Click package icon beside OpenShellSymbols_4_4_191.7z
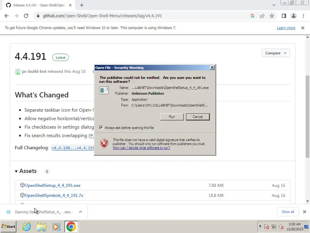The width and height of the screenshot is (310, 233). (22, 195)
